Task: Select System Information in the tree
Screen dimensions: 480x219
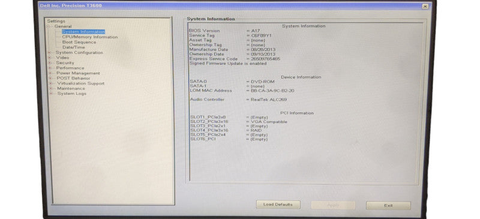Action: [83, 32]
